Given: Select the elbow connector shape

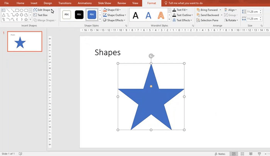Looking at the screenshot, I should click(8, 15).
